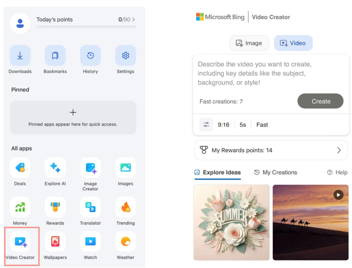The image size is (352, 268).
Task: Focus the video description text box
Action: [x=271, y=74]
